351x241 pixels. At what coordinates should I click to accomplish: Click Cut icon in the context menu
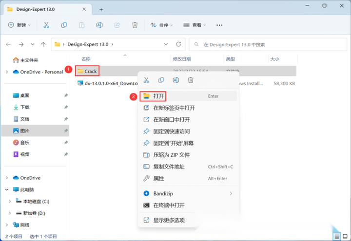coord(146,80)
